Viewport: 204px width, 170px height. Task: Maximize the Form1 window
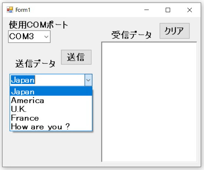point(168,10)
